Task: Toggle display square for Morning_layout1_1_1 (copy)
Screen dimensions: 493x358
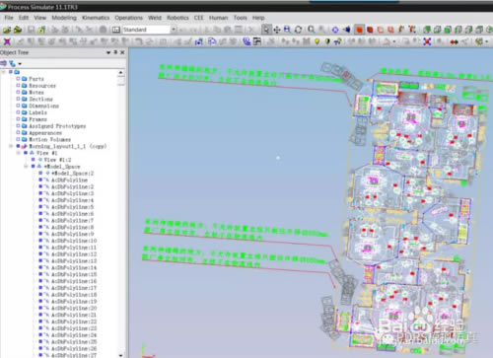Action: (x=18, y=146)
